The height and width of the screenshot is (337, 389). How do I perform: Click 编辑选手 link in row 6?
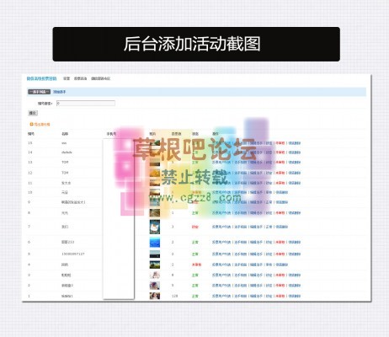coord(256,242)
